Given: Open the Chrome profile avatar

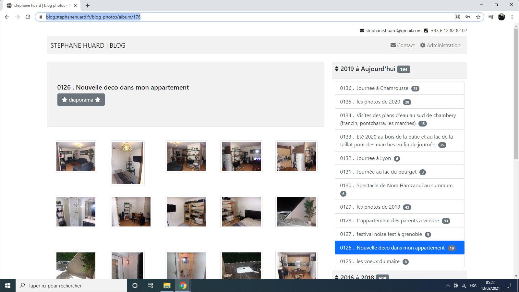Looking at the screenshot, I should coord(501,17).
